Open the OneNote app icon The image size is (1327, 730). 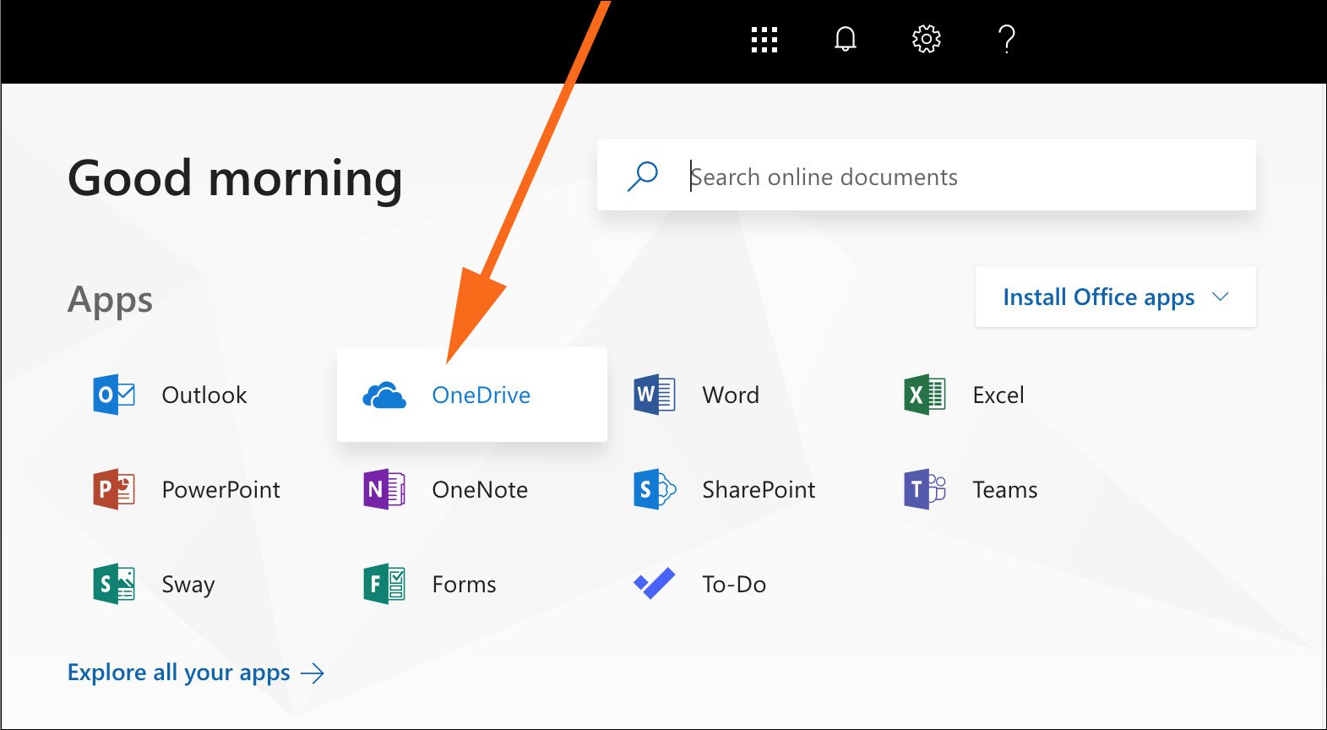click(384, 489)
